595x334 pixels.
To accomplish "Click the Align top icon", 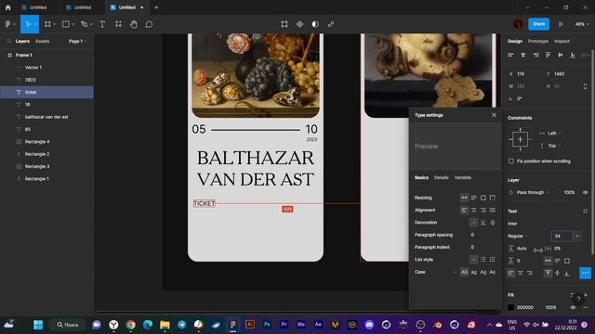I will coord(548,55).
